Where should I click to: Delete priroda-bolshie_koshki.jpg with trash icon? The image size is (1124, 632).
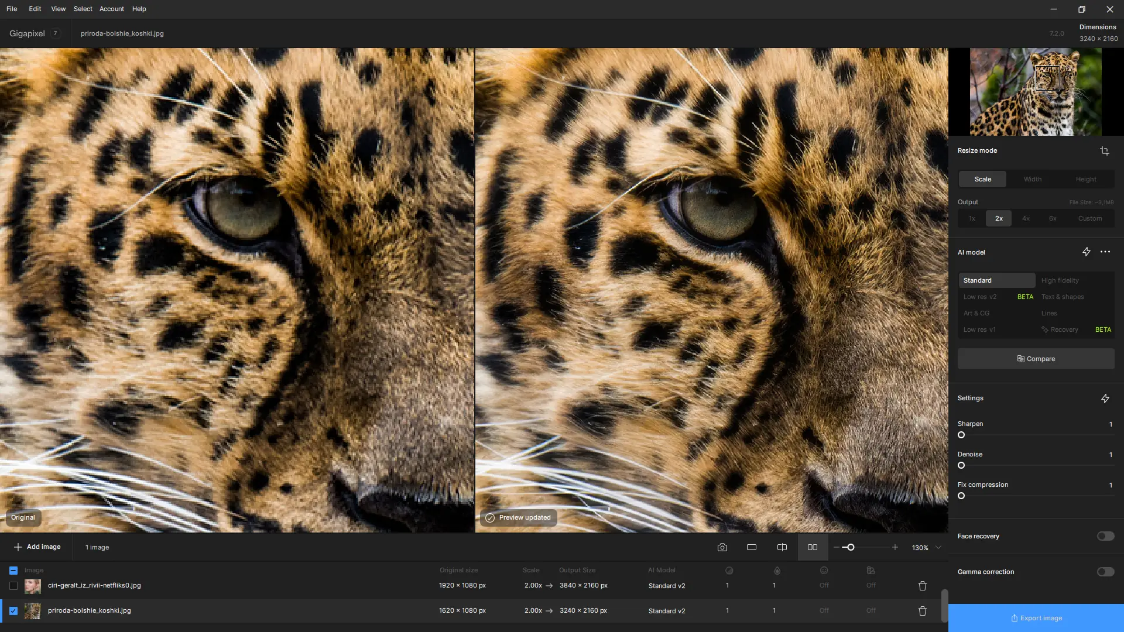tap(922, 611)
